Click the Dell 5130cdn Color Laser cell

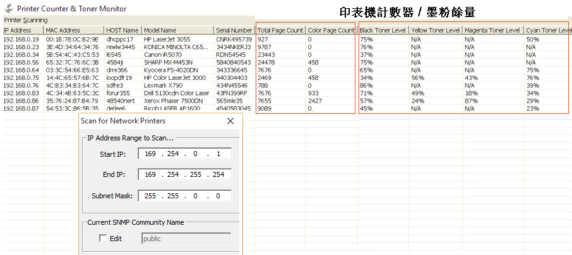[177, 93]
